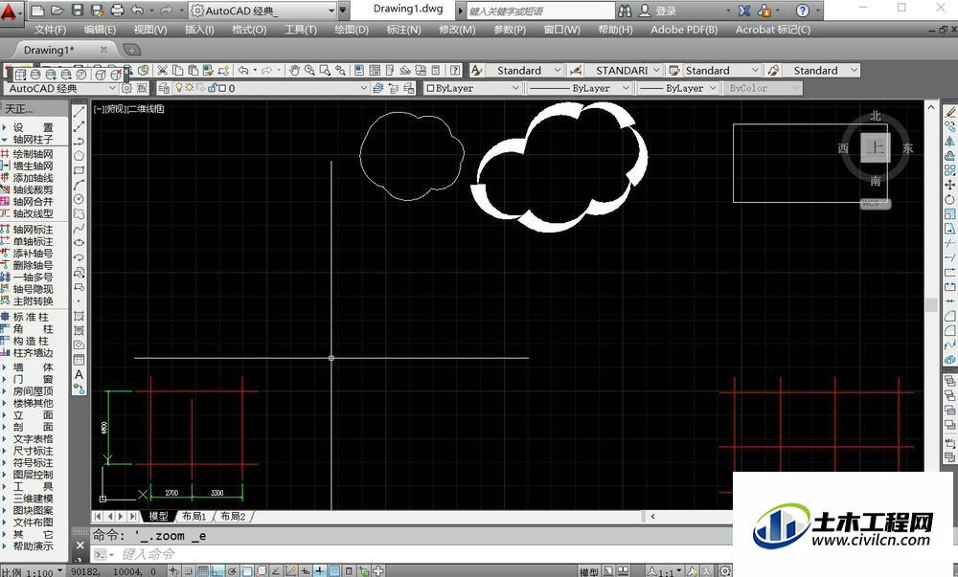Screen dimensions: 958x577
Task: Click the keyword search box in title bar
Action: 540,11
